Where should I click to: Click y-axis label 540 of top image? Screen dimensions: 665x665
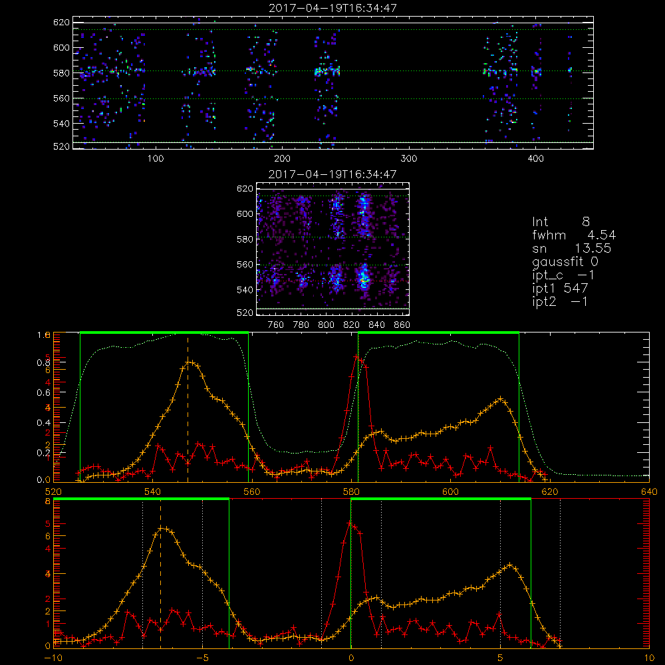[x=61, y=124]
